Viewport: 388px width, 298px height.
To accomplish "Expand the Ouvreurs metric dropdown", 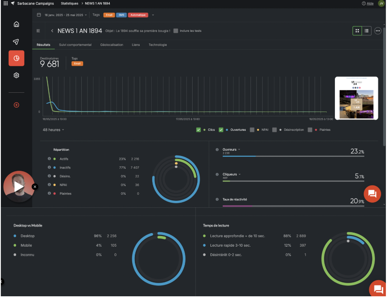I will pyautogui.click(x=239, y=149).
